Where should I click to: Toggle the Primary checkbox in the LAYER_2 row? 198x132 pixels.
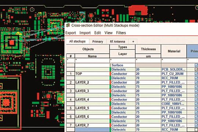click(x=196, y=82)
